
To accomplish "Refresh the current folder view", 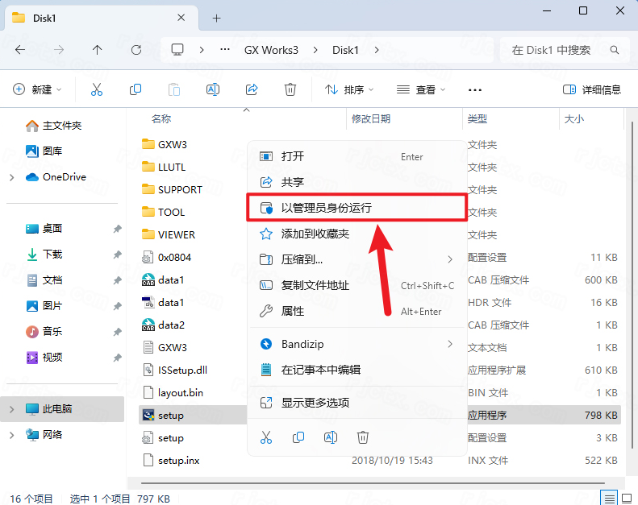I will pos(136,50).
